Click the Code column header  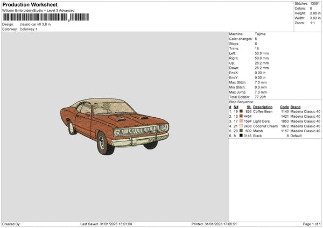[x=284, y=106]
